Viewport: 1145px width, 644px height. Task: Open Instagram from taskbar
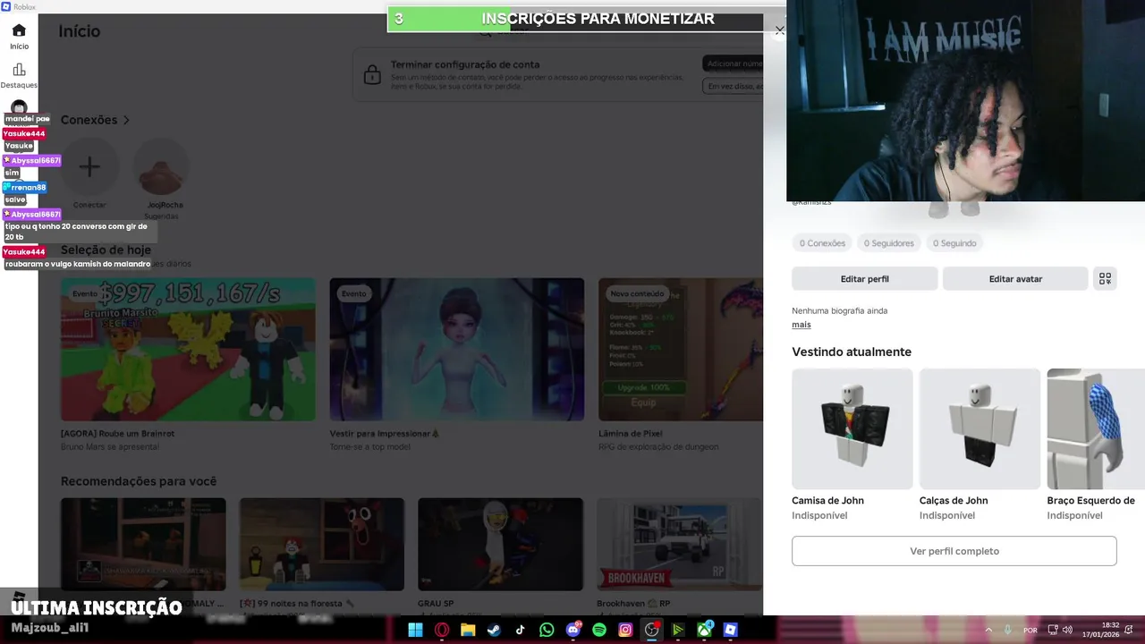click(625, 630)
